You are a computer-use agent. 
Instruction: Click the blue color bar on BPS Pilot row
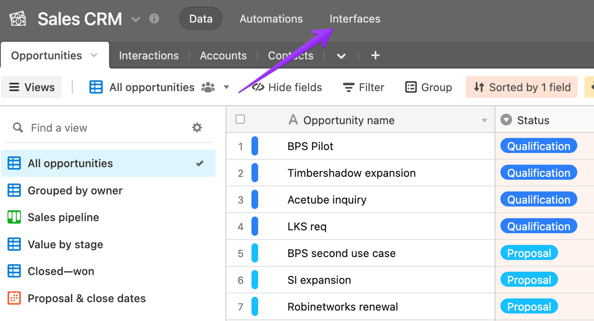tap(255, 146)
